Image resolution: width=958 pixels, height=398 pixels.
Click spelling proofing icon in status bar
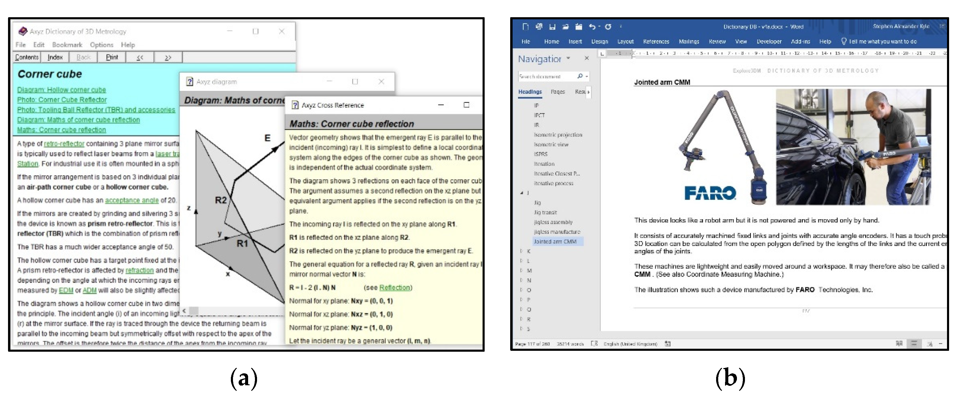(x=594, y=344)
